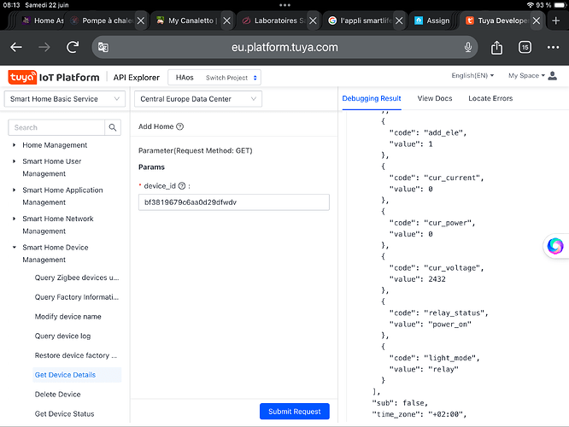
Task: Open the Smart Home Basic Service dropdown
Action: pos(65,99)
